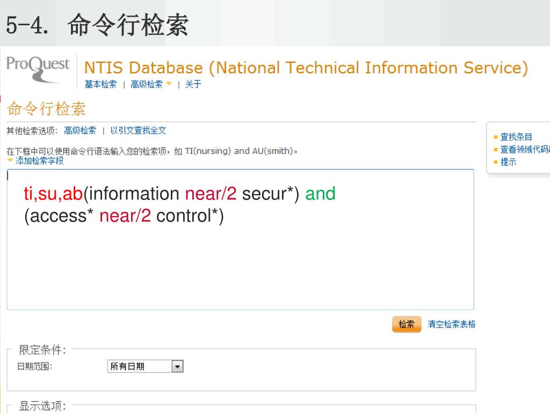The width and height of the screenshot is (550, 413).
Task: Click the orange arrow beside 添加检索字段
Action: coord(10,160)
